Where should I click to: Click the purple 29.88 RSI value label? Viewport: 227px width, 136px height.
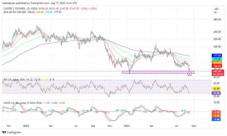coord(217,93)
